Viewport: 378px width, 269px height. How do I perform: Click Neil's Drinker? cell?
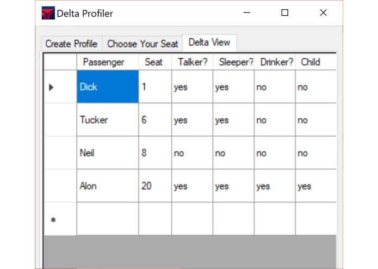click(x=275, y=153)
